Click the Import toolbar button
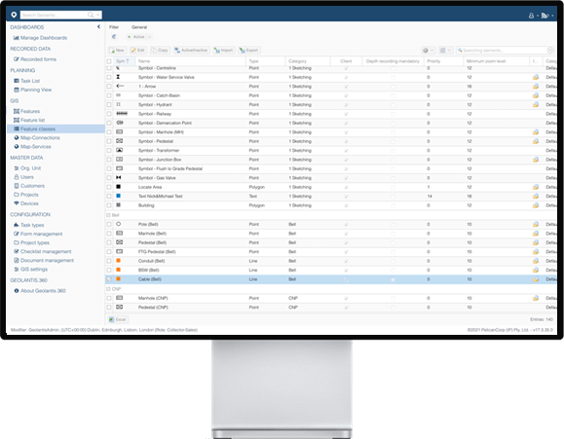Viewport: 564px width, 439px height. [223, 51]
